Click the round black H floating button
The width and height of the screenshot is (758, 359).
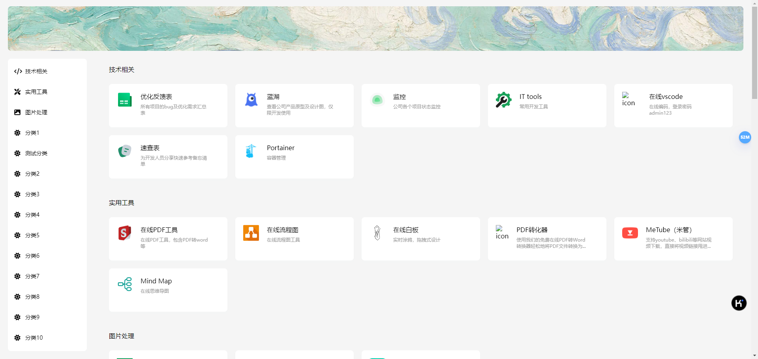coord(739,303)
